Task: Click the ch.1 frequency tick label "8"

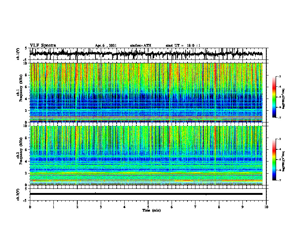Action: coord(27,75)
